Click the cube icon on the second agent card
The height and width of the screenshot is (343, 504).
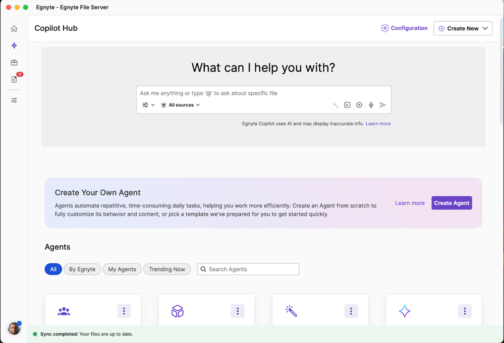[178, 311]
